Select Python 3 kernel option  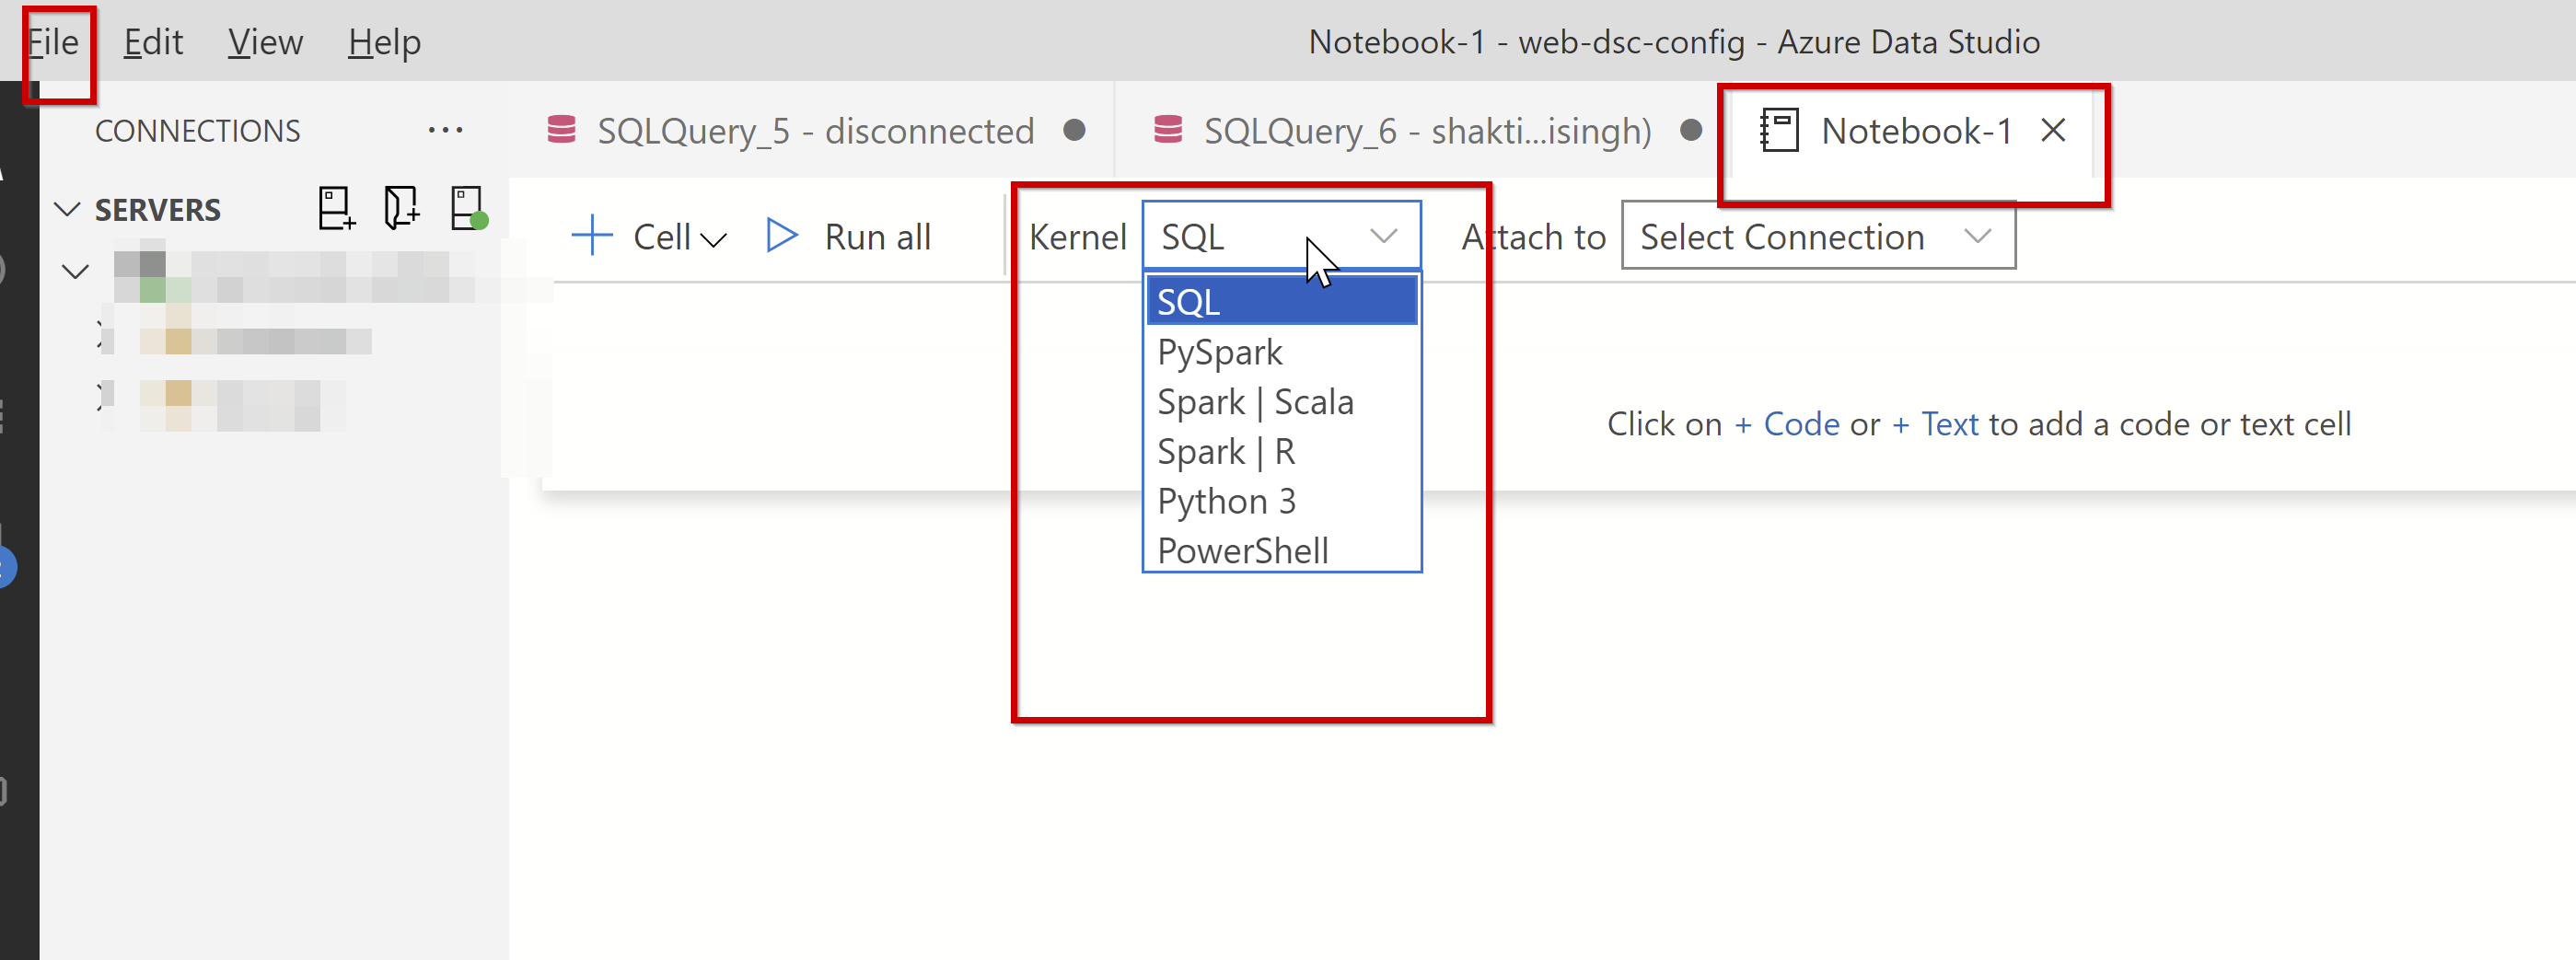(1281, 501)
